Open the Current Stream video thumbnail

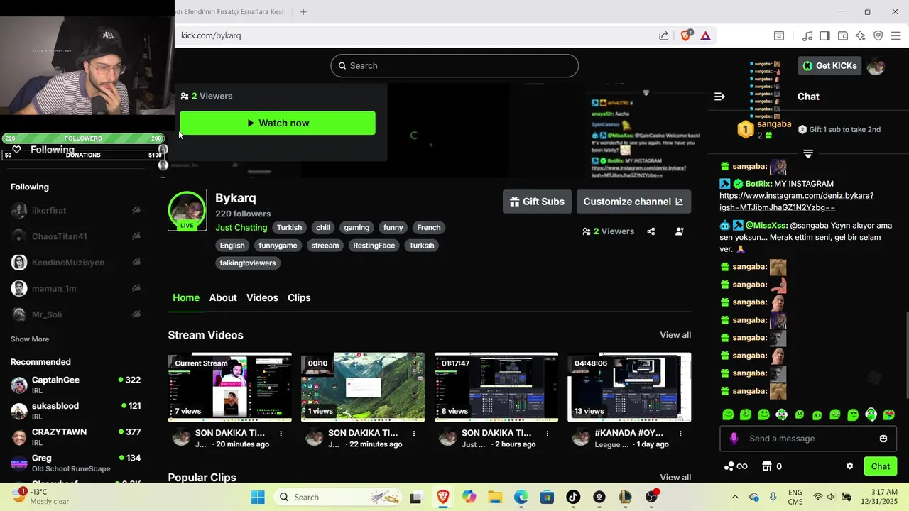tap(230, 388)
